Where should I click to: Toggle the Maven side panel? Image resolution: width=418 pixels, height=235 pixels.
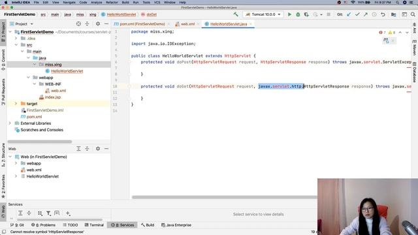click(415, 48)
